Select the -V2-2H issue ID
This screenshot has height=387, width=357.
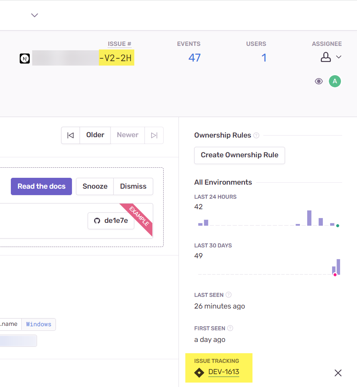pyautogui.click(x=116, y=58)
